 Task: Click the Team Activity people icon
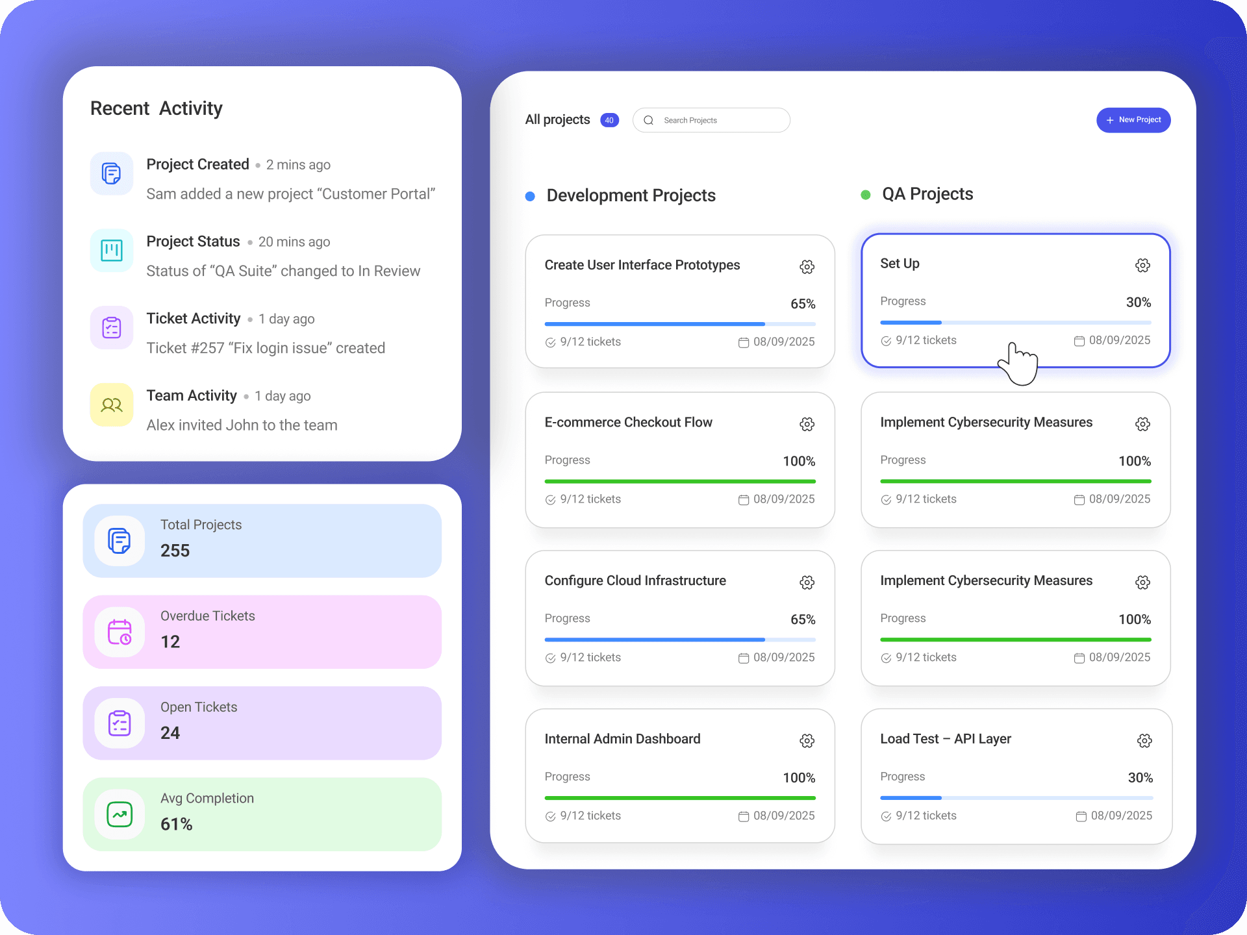[x=112, y=405]
